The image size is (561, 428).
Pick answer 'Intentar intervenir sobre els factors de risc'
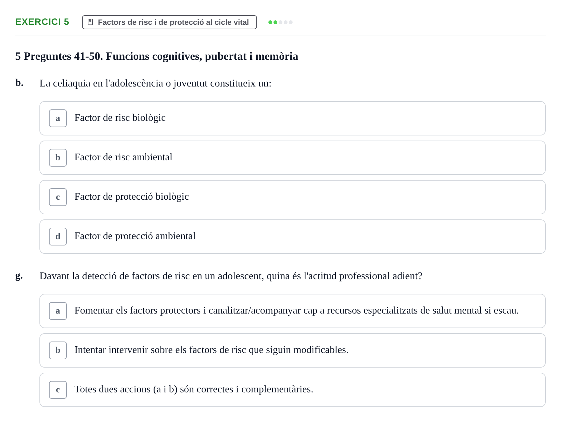(x=292, y=350)
